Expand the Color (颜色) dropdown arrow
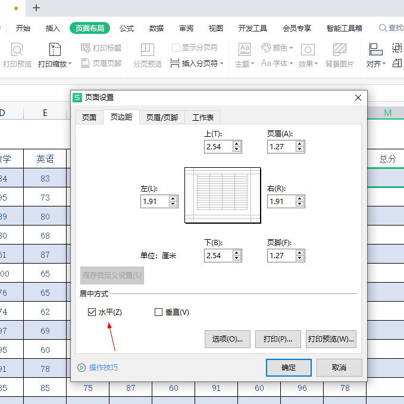The height and width of the screenshot is (404, 404). pyautogui.click(x=291, y=48)
